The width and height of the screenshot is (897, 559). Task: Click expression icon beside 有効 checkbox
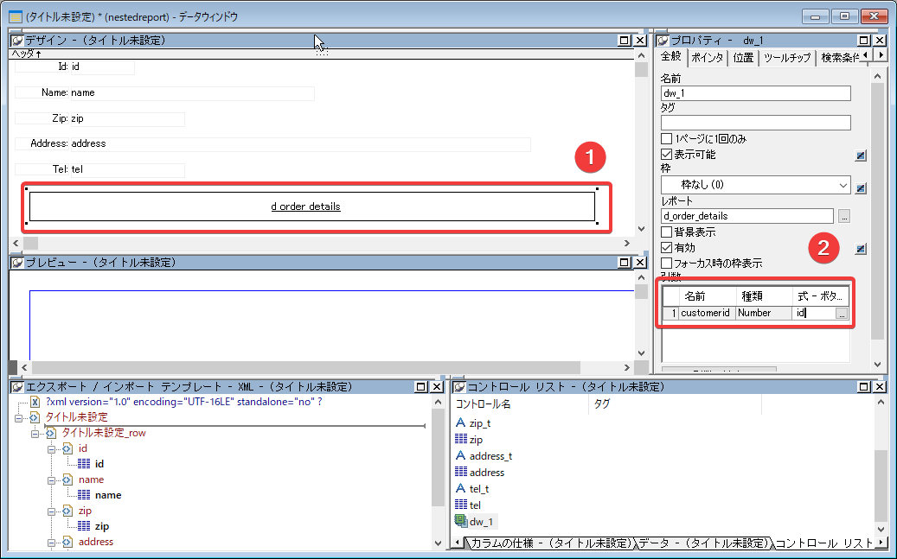[861, 249]
